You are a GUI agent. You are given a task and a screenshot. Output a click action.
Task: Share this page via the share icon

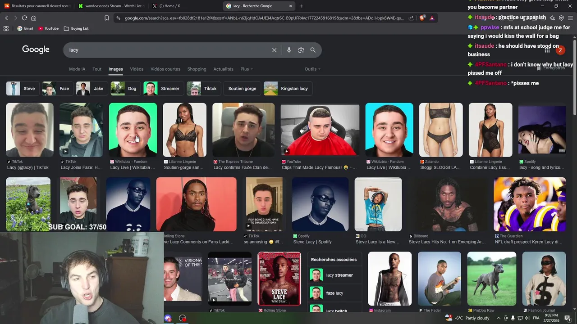[x=411, y=18]
